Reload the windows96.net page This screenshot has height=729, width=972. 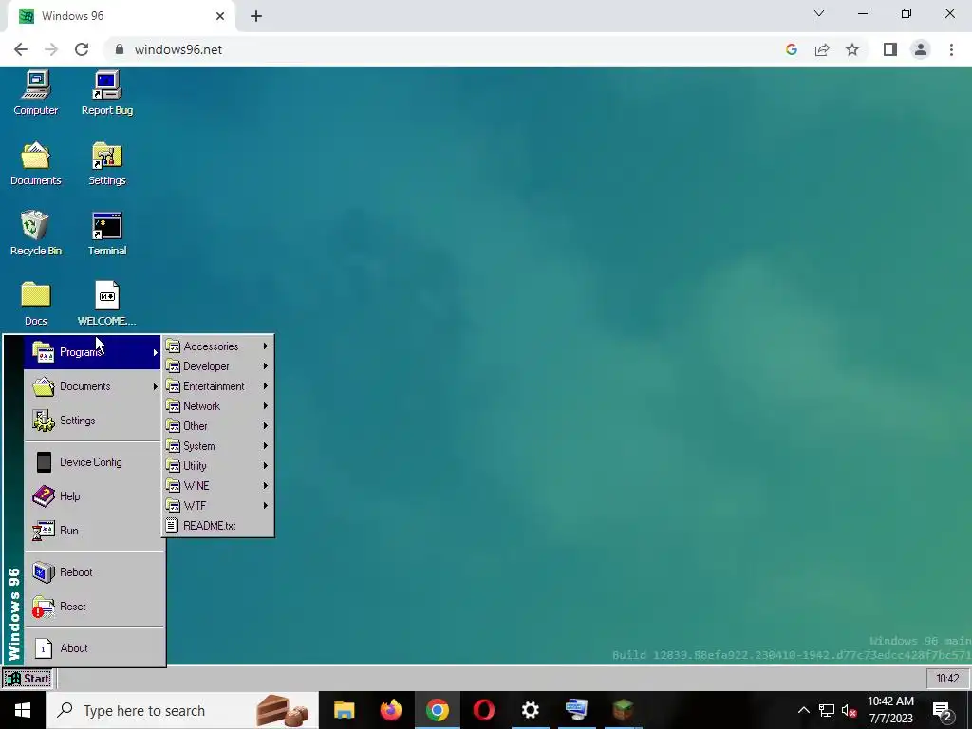point(82,49)
